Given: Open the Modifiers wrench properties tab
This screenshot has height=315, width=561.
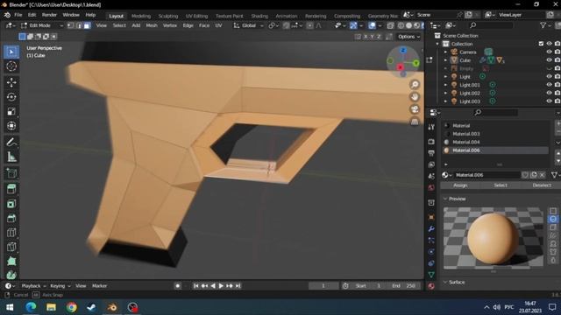Looking at the screenshot, I should pyautogui.click(x=431, y=228).
